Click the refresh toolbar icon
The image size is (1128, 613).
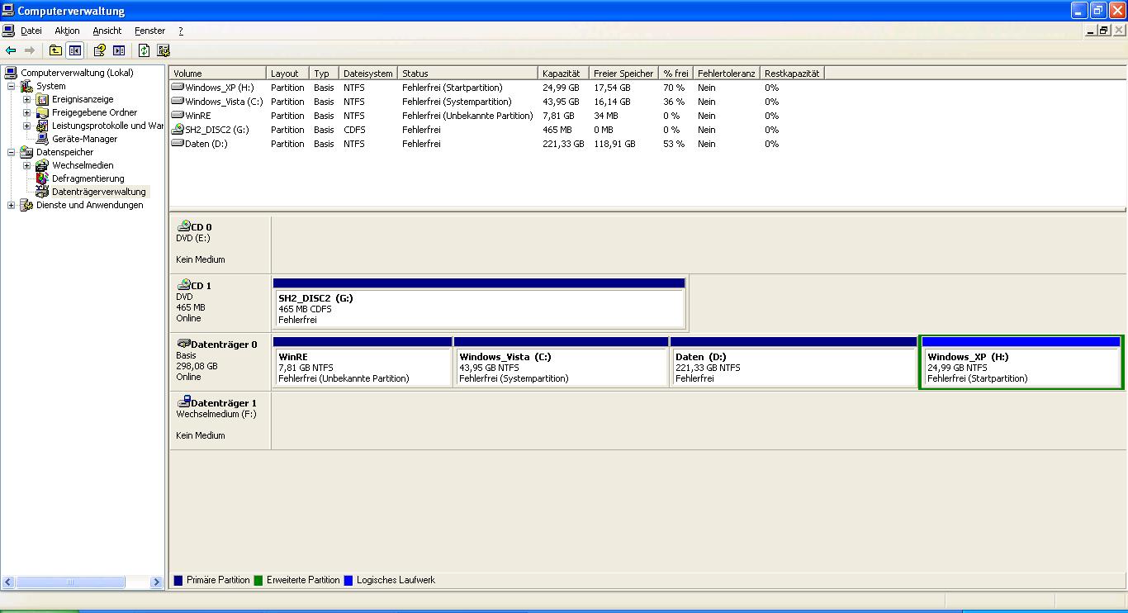[145, 50]
